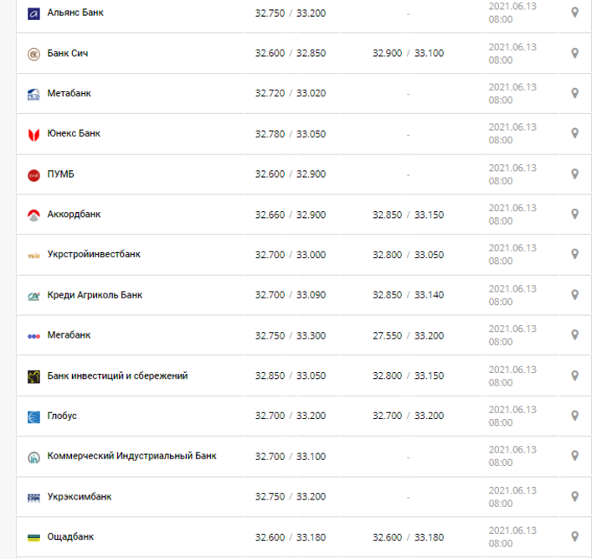Screen dimensions: 592x559
Task: Click the Ощадбанк logo icon
Action: click(x=33, y=538)
